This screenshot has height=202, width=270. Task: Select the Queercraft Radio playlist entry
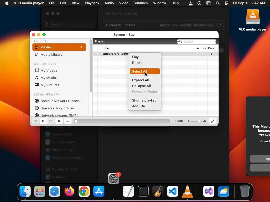point(115,54)
